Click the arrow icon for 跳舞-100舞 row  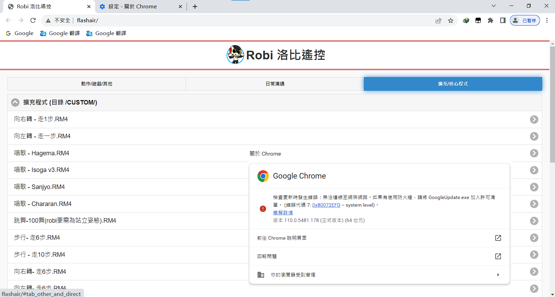pyautogui.click(x=534, y=221)
